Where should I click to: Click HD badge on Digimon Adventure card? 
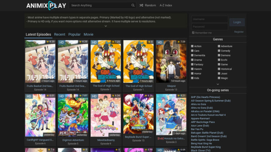click(x=61, y=96)
